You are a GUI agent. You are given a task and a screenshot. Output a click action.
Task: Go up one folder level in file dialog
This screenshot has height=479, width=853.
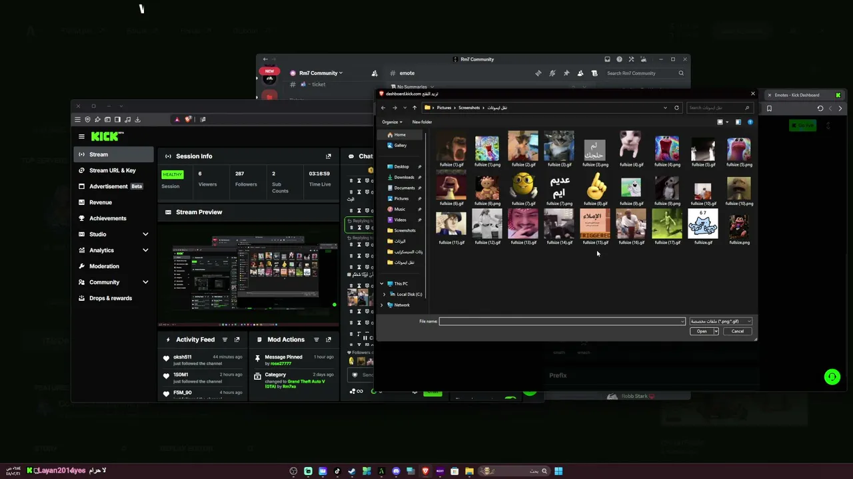[x=415, y=108]
